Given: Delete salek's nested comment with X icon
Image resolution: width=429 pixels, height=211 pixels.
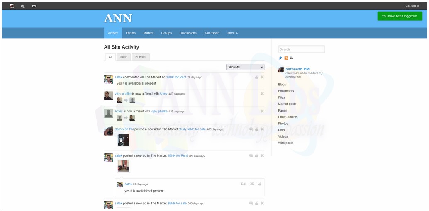Looking at the screenshot, I should point(252,184).
